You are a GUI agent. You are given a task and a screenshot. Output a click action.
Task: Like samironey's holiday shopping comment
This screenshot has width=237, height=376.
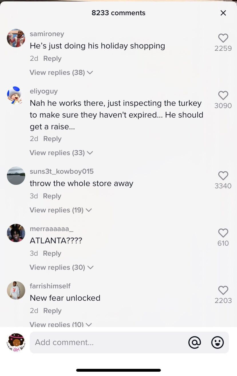point(223,38)
